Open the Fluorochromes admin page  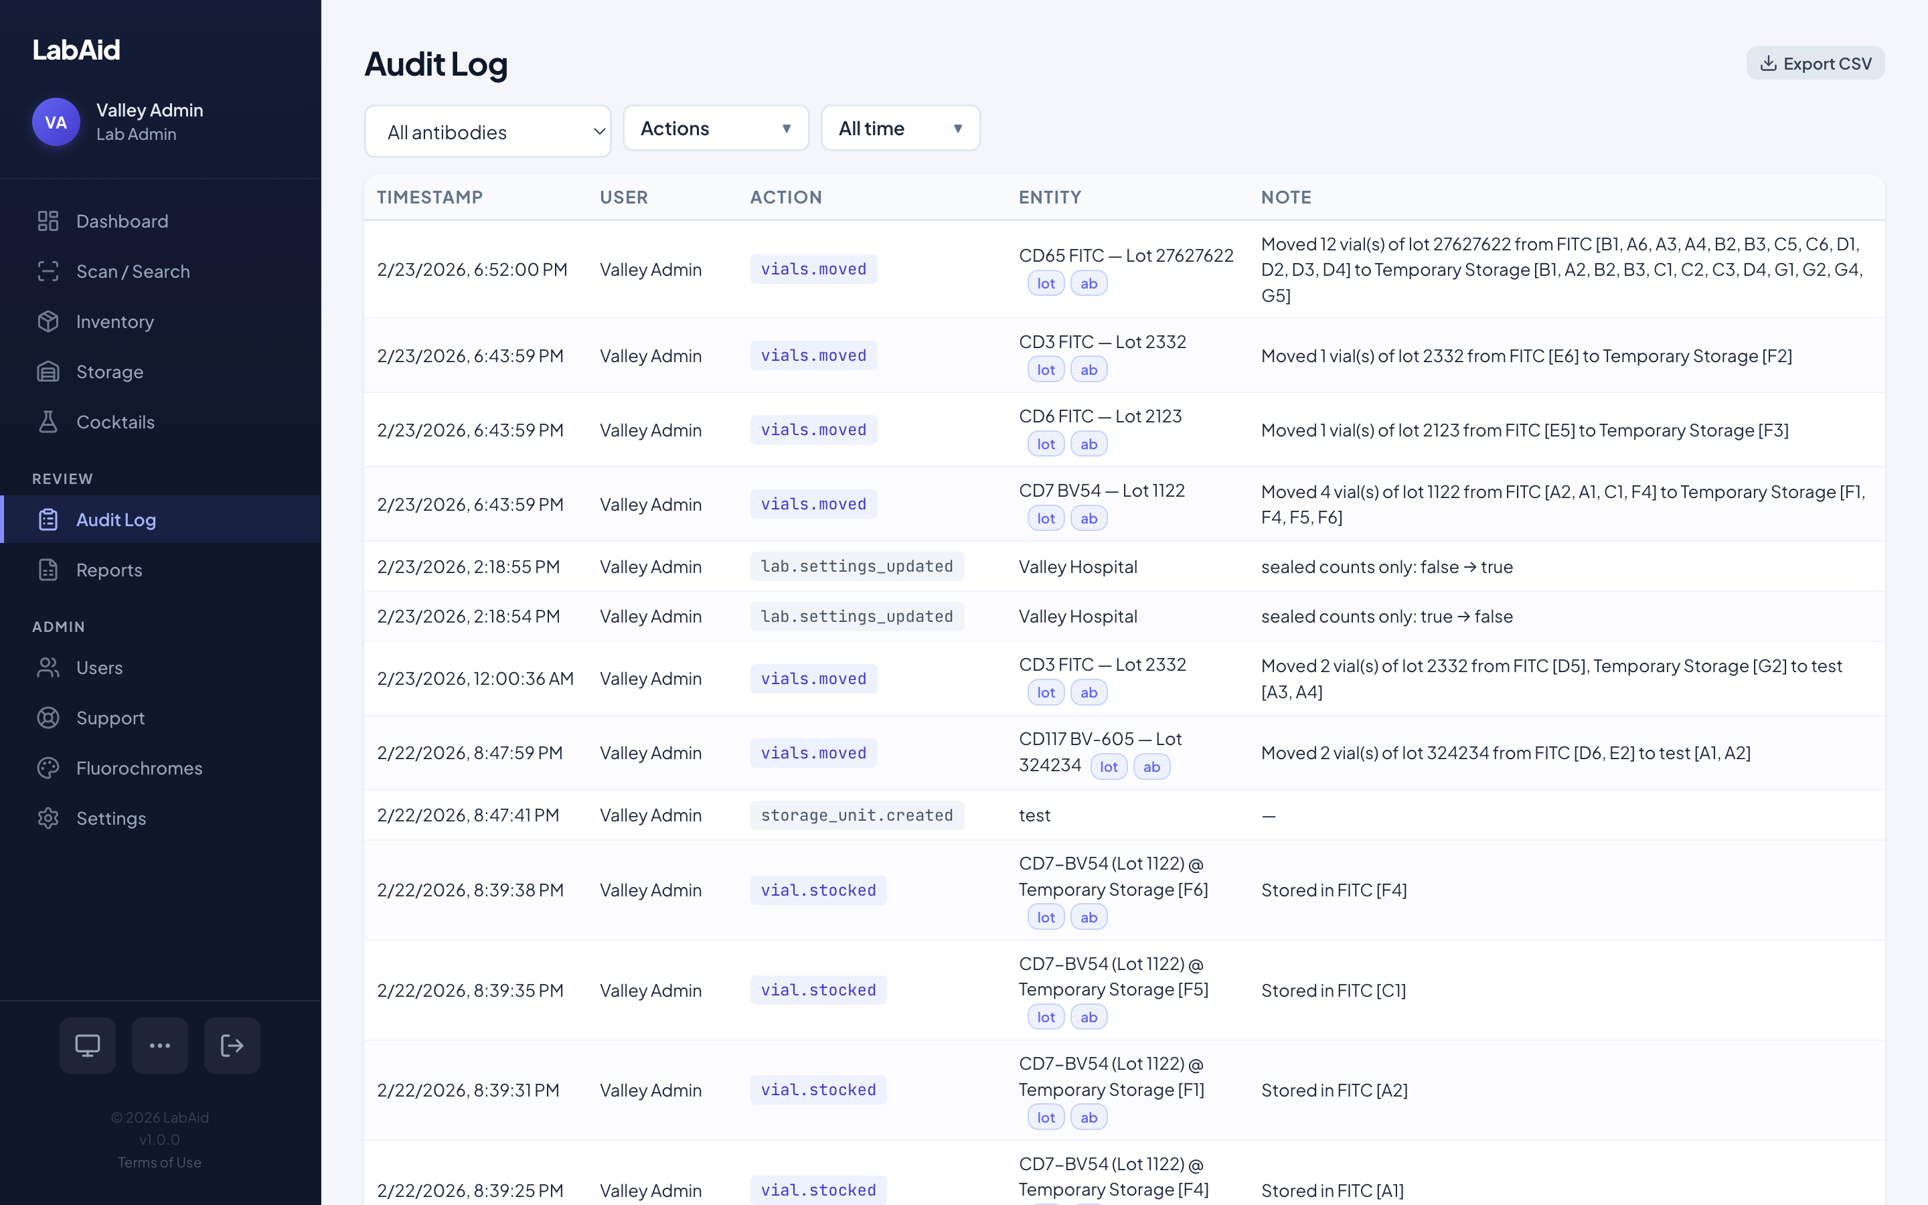point(139,767)
